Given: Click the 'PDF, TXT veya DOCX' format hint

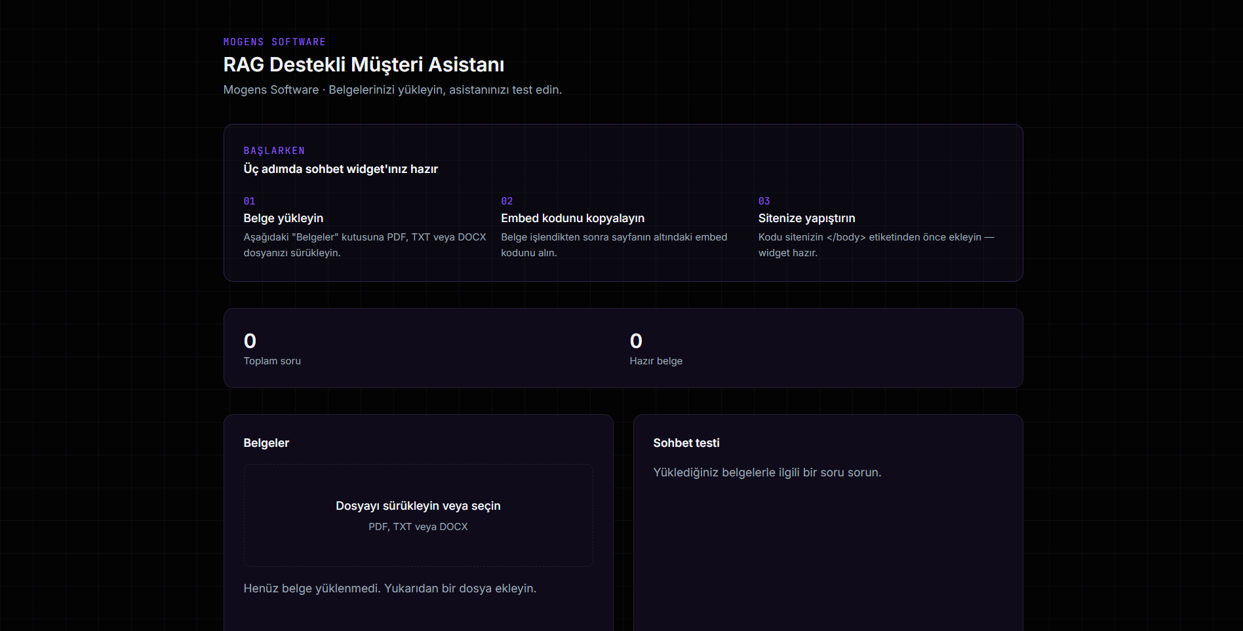Looking at the screenshot, I should coord(418,527).
